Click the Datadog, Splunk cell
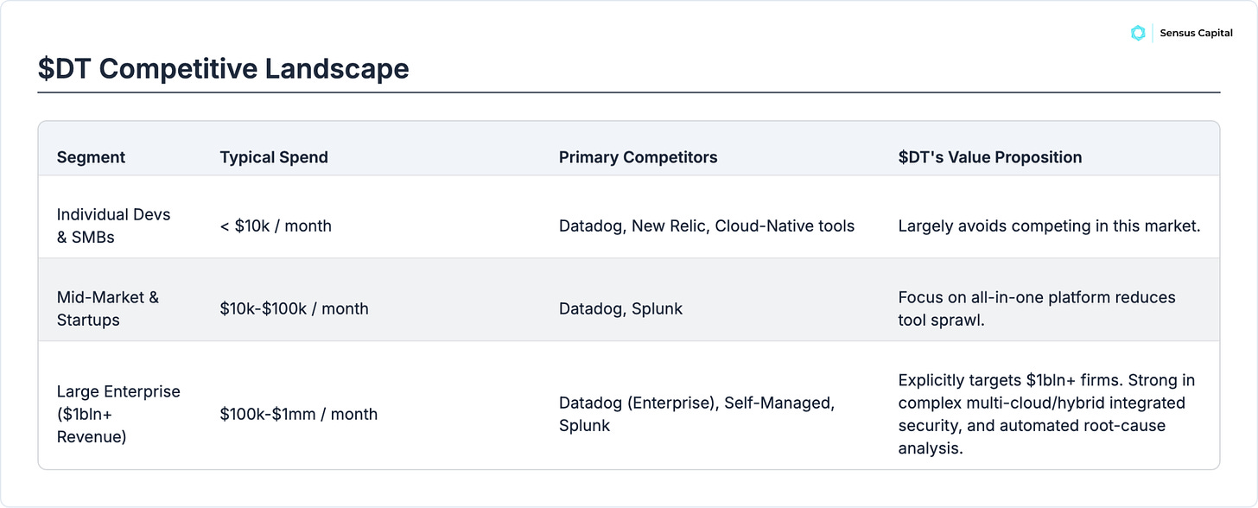This screenshot has height=508, width=1258. tap(620, 308)
